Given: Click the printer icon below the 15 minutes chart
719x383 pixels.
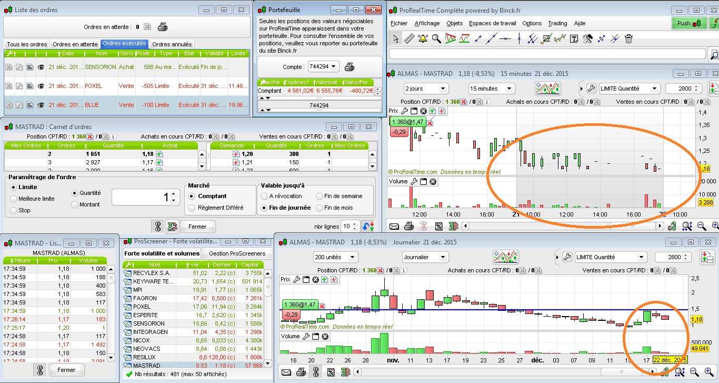Looking at the screenshot, I should point(409,227).
